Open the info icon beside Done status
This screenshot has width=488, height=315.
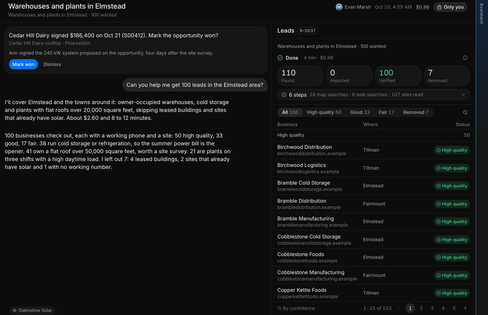click(x=465, y=58)
